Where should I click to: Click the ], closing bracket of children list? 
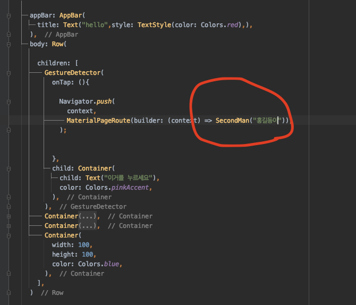pos(40,283)
